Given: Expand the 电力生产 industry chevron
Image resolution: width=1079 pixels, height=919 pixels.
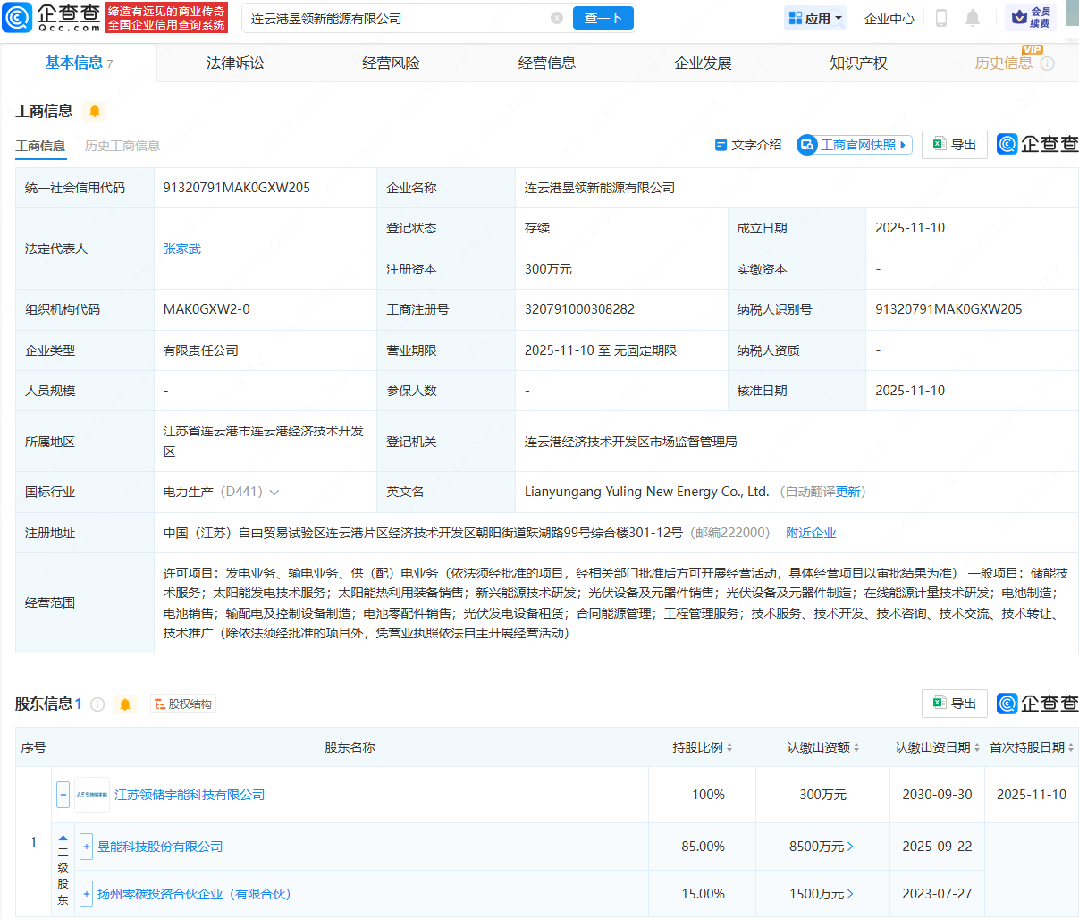Looking at the screenshot, I should [x=274, y=493].
